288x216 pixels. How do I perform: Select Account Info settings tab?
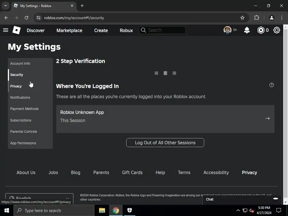(x=30, y=64)
